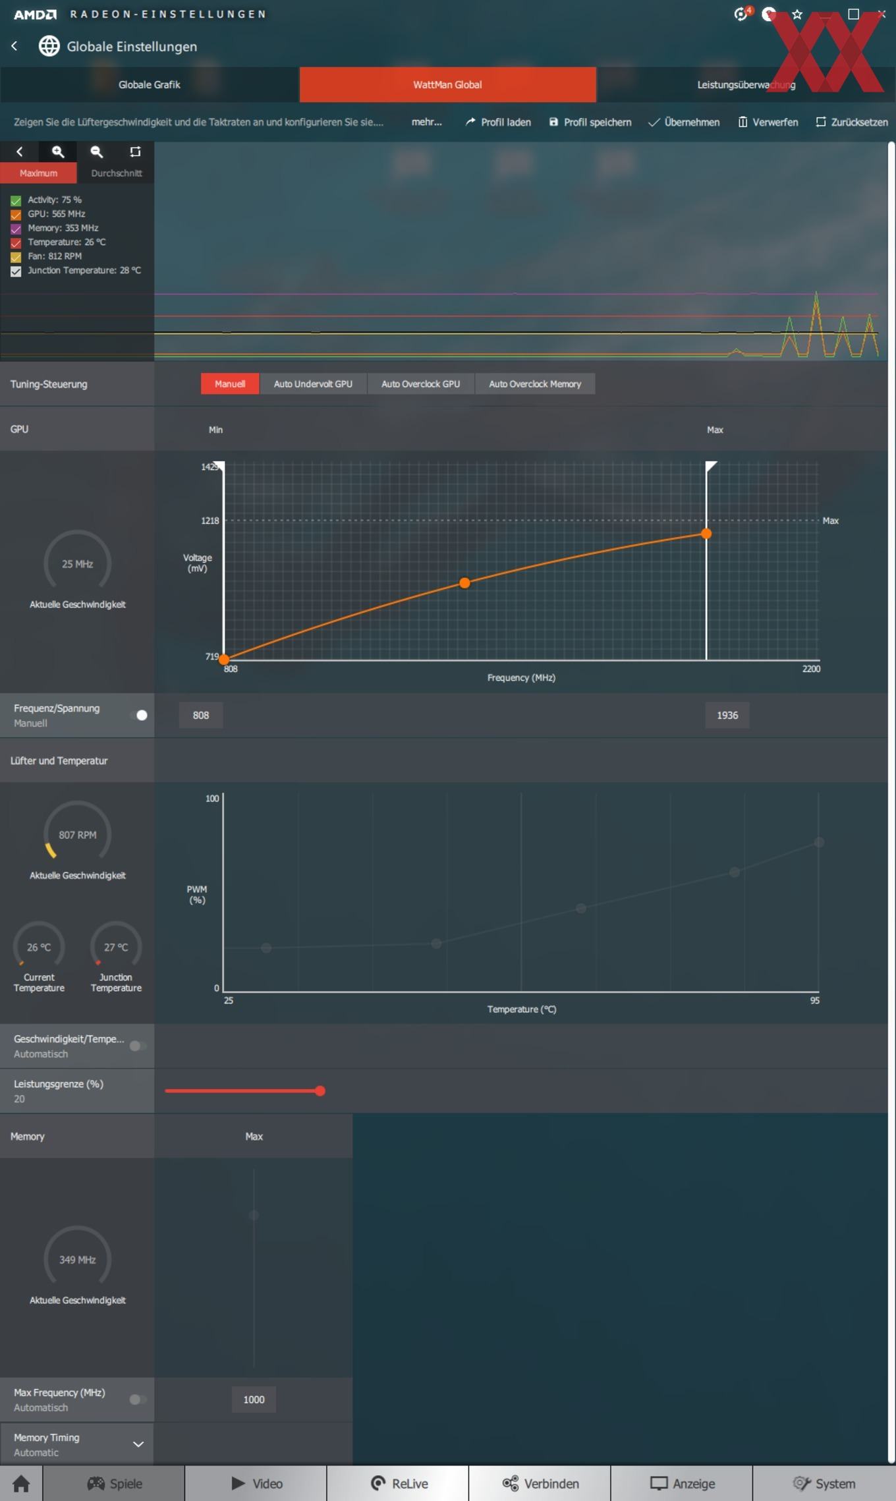Open the System tab in bottom bar
The width and height of the screenshot is (896, 1501).
(824, 1483)
